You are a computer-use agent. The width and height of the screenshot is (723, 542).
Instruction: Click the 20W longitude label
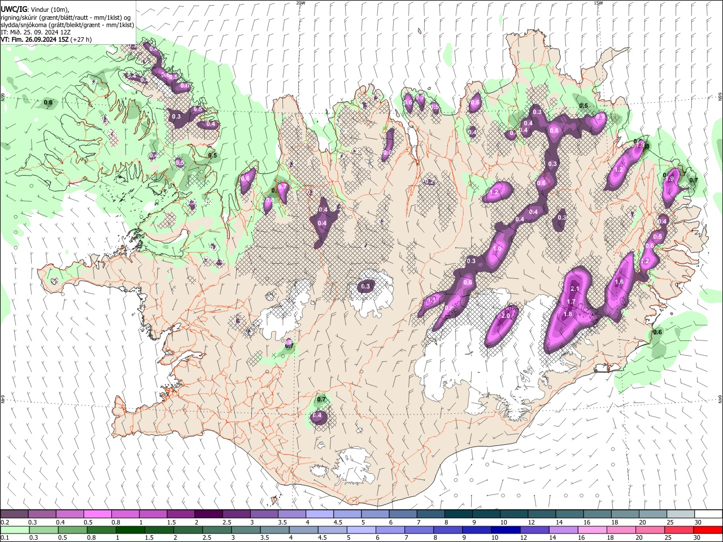click(300, 3)
